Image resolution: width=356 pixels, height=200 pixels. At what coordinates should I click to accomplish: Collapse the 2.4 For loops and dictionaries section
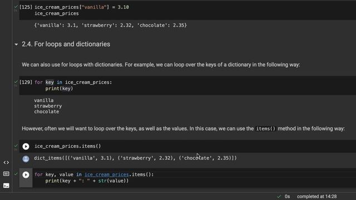pos(16,44)
